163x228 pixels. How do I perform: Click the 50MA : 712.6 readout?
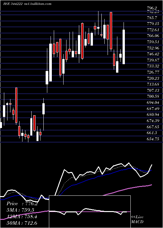click(22, 223)
